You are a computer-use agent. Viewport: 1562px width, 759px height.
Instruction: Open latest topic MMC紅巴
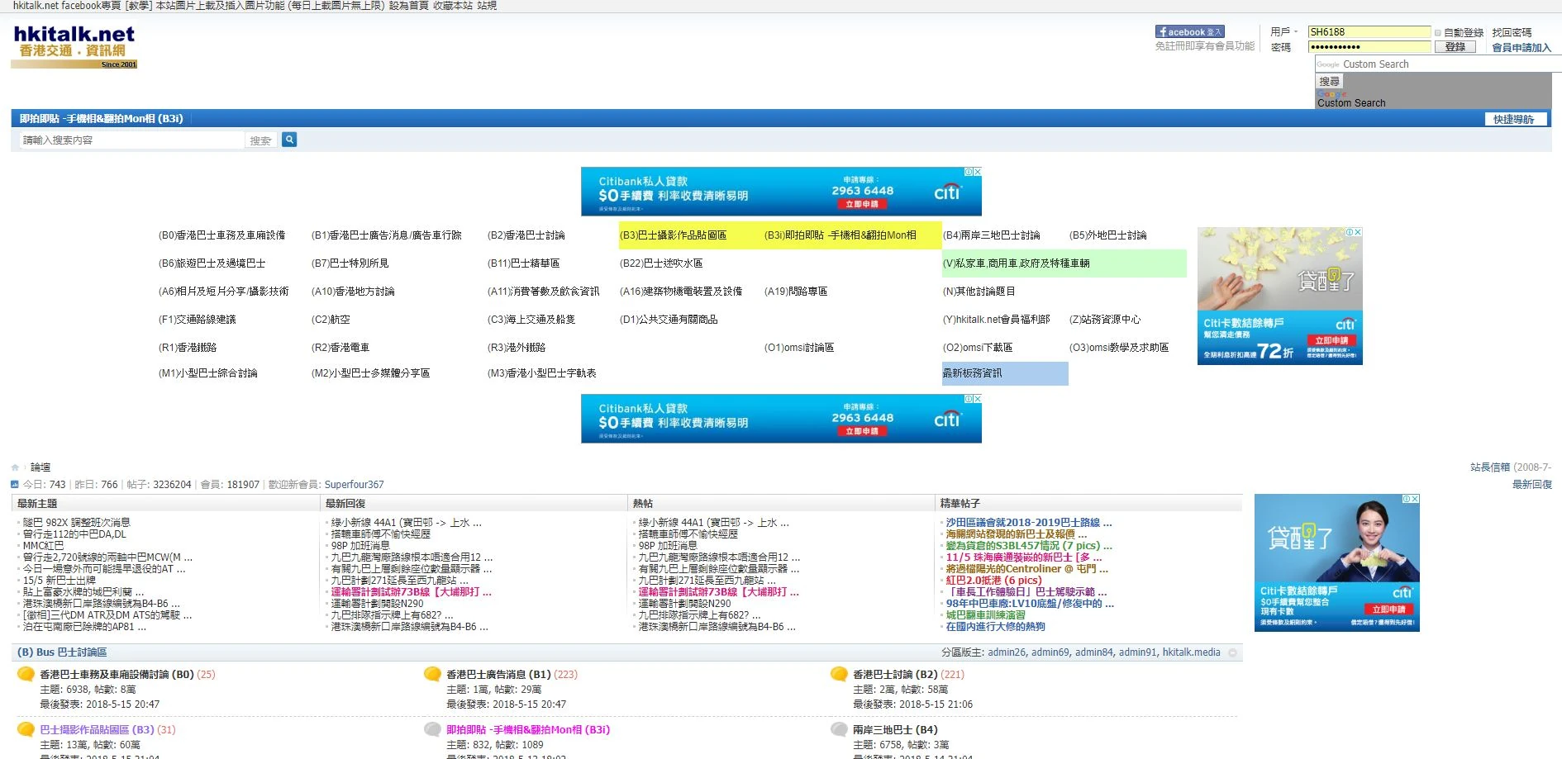[43, 546]
